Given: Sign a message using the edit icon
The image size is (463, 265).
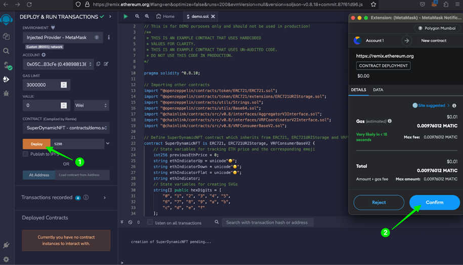Looking at the screenshot, I should click(x=106, y=64).
